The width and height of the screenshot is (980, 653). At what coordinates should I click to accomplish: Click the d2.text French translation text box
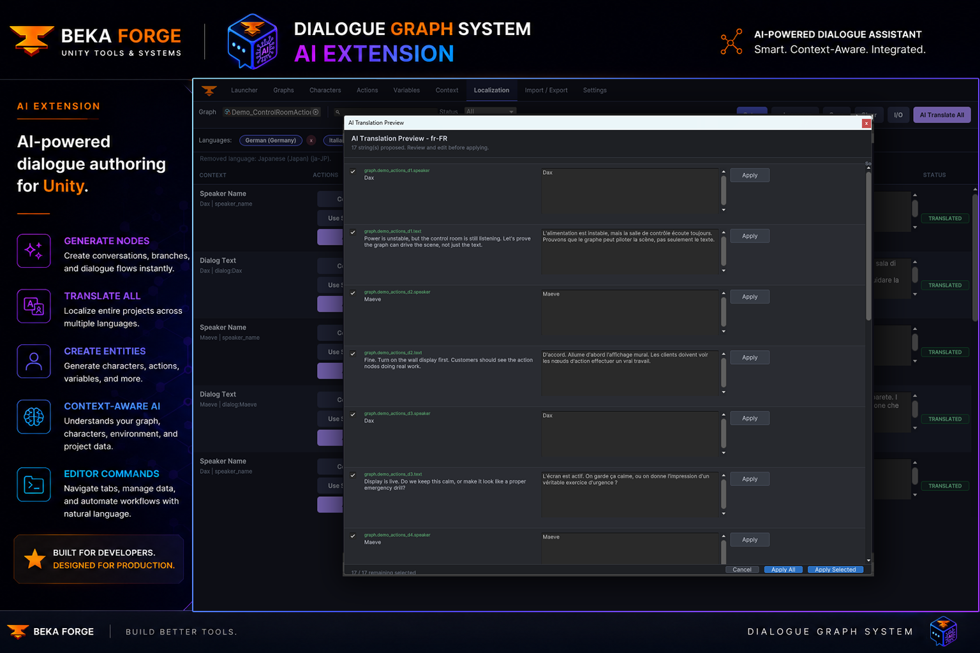tap(630, 373)
